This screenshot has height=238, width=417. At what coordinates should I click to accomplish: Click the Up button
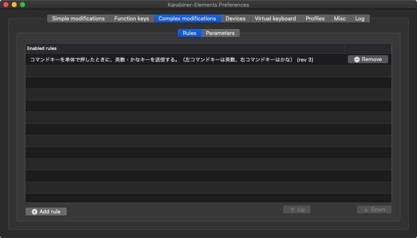pyautogui.click(x=297, y=210)
